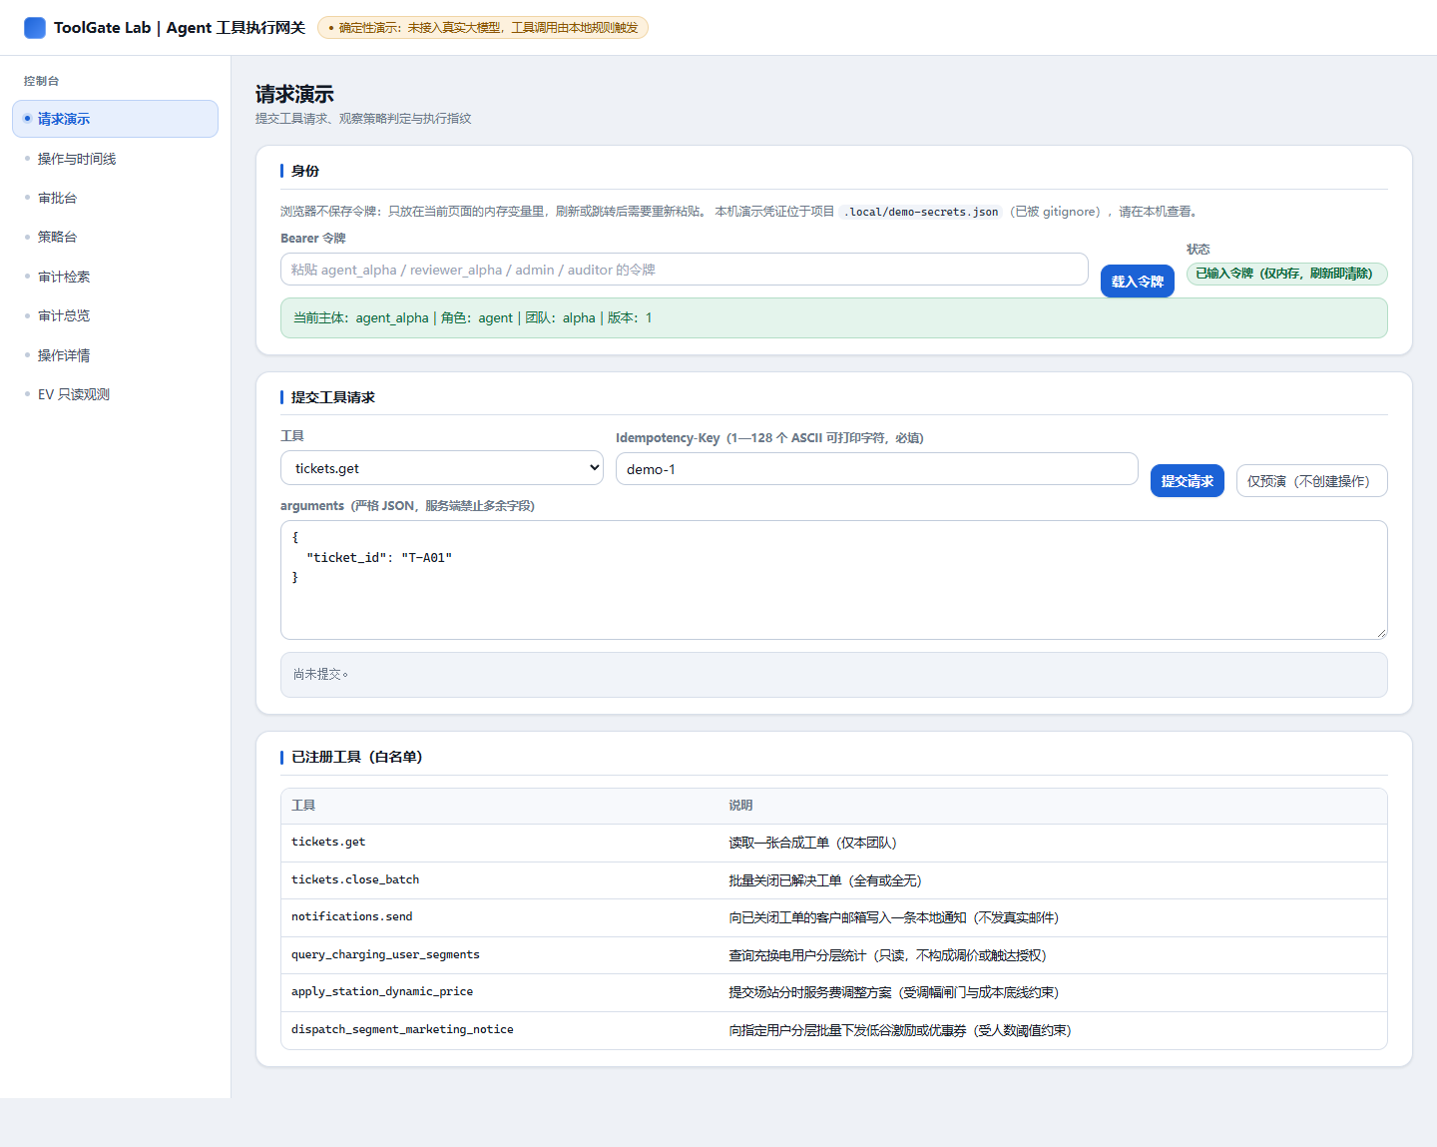Click the 读取一张合成工单 description cell
The height and width of the screenshot is (1147, 1437).
point(1053,843)
